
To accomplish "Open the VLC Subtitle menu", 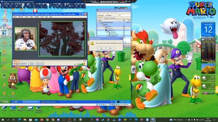I will click(37, 17).
